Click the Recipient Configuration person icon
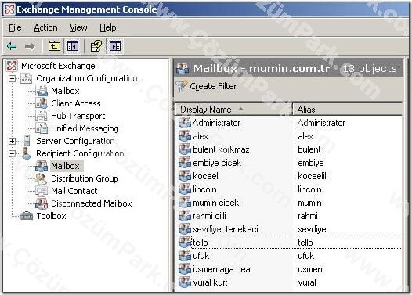412x295 pixels. (27, 153)
